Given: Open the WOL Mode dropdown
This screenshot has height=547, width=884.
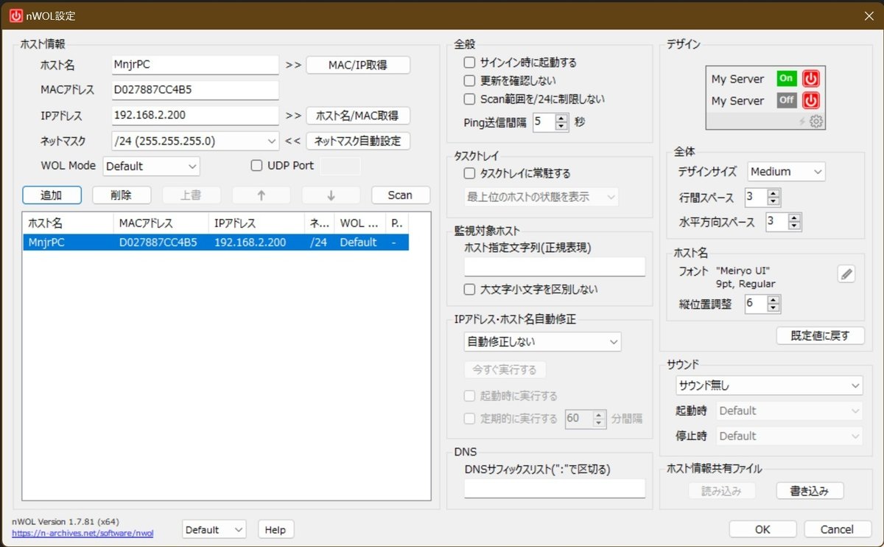Looking at the screenshot, I should [152, 167].
